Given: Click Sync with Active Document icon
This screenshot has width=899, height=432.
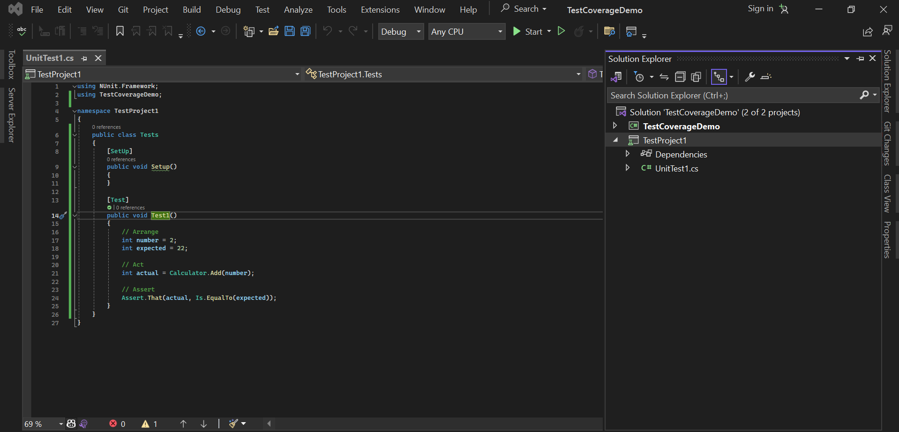Looking at the screenshot, I should pos(664,77).
